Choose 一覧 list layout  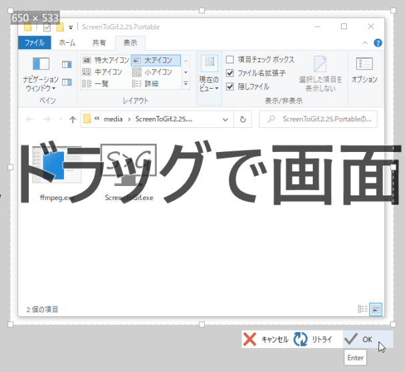point(95,83)
